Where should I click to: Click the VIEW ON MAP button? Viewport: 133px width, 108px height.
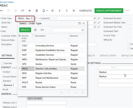(35, 98)
